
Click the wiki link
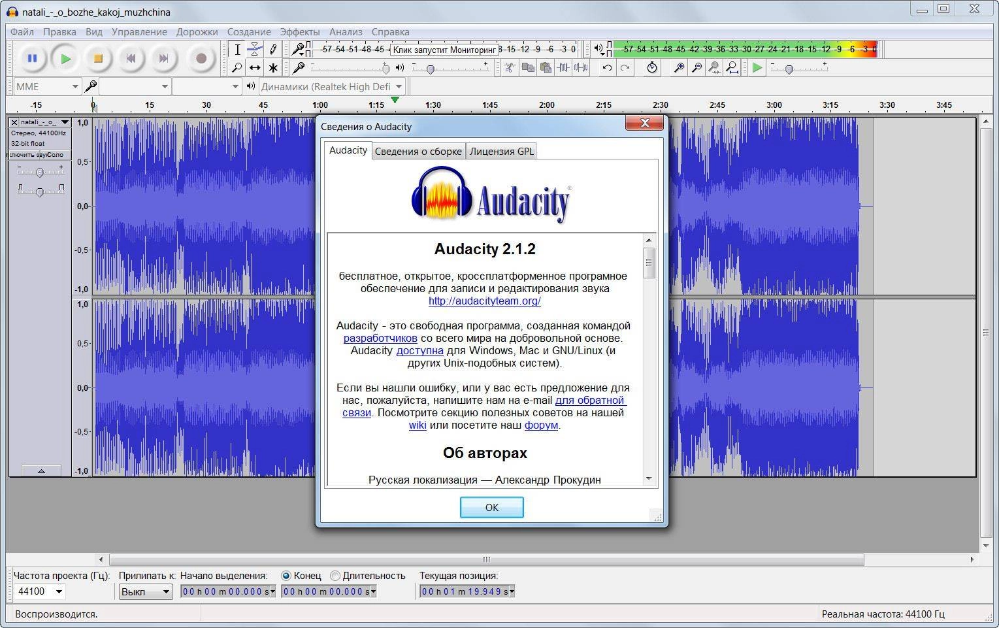click(418, 425)
